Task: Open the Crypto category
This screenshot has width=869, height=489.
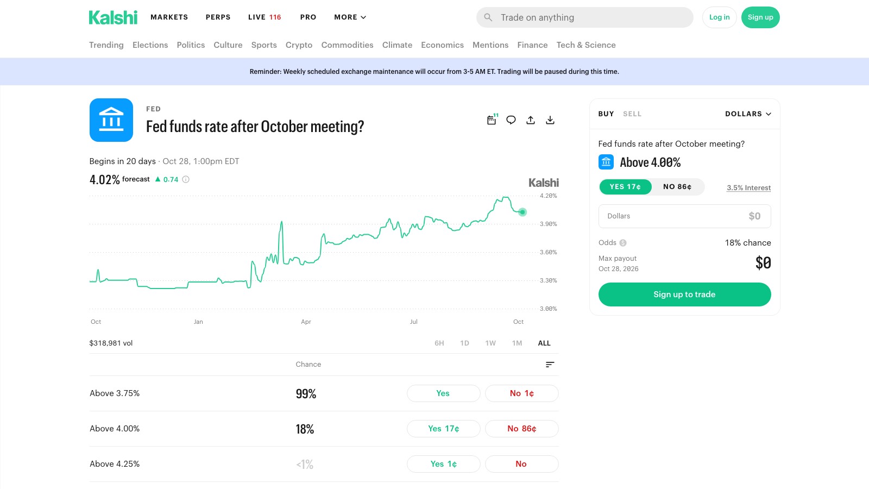Action: [299, 45]
